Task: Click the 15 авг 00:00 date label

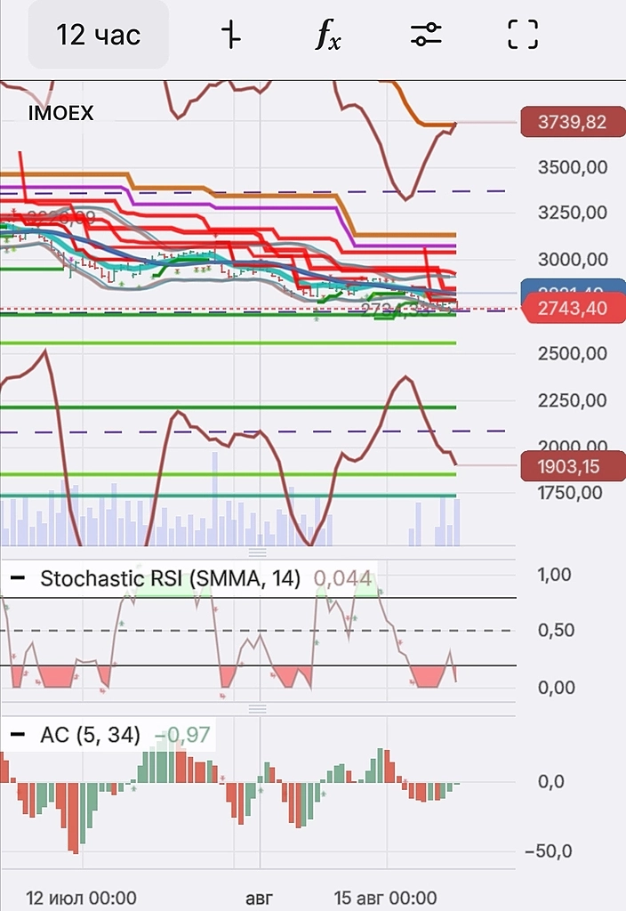Action: coord(386,898)
